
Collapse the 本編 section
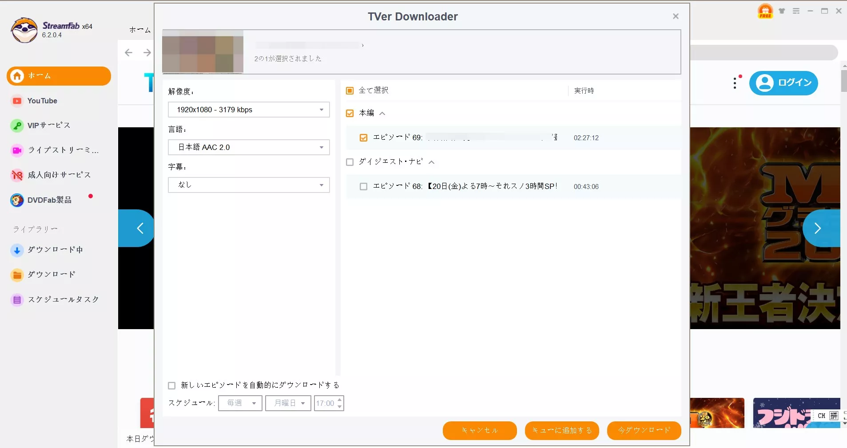[382, 114]
